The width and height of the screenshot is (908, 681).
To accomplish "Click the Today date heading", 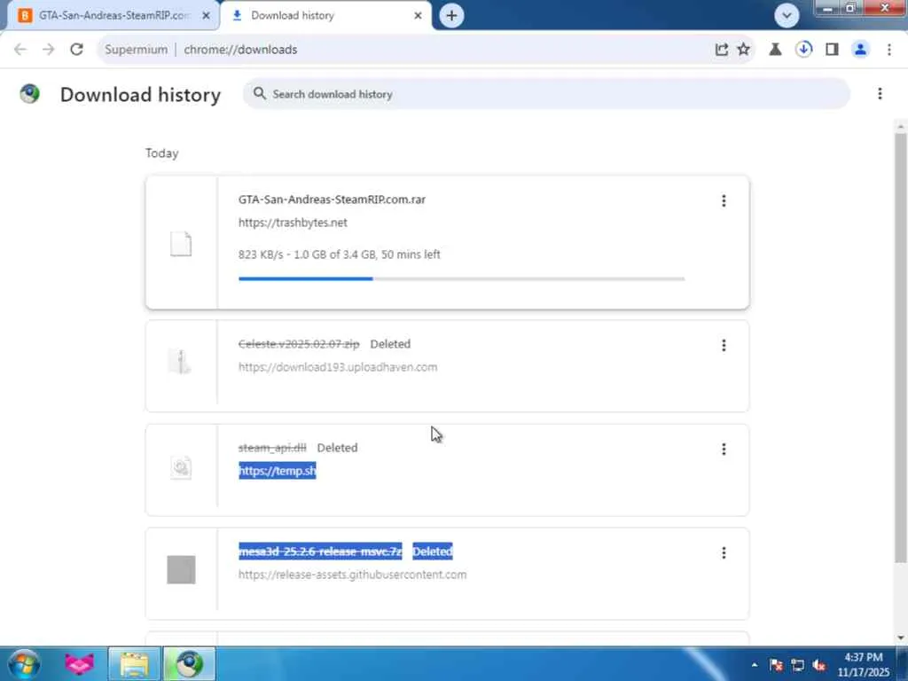I will (x=161, y=153).
